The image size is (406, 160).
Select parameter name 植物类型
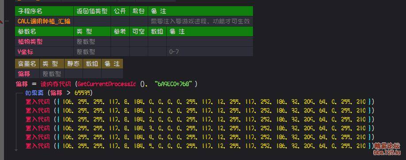30,42
